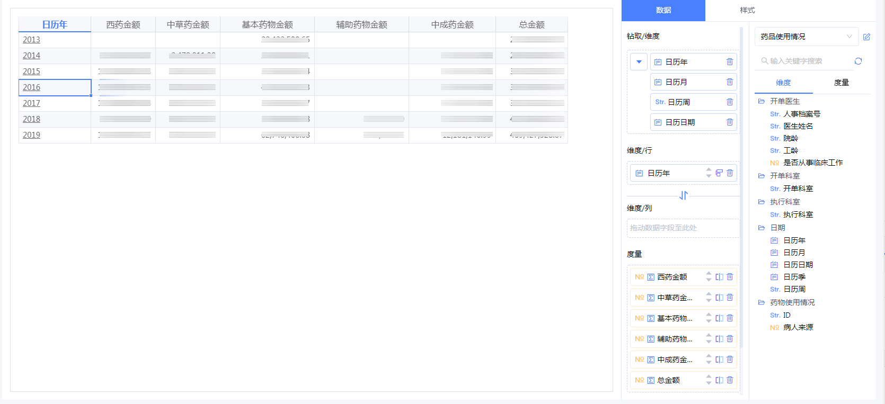Click the column icon on the 中成药金额 measure
The height and width of the screenshot is (404, 885).
point(719,360)
